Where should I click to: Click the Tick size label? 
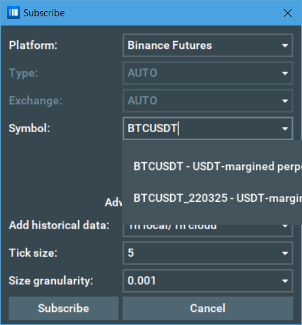point(33,253)
